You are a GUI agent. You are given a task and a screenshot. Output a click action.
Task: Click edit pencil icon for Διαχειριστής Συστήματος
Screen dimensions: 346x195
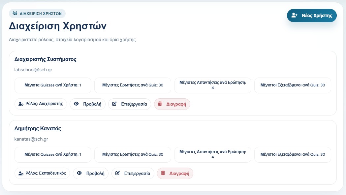click(114, 104)
